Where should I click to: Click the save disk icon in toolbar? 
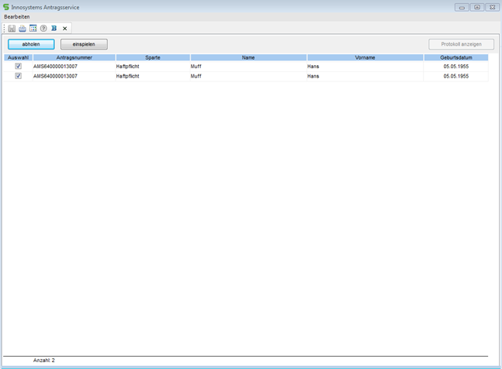[12, 29]
